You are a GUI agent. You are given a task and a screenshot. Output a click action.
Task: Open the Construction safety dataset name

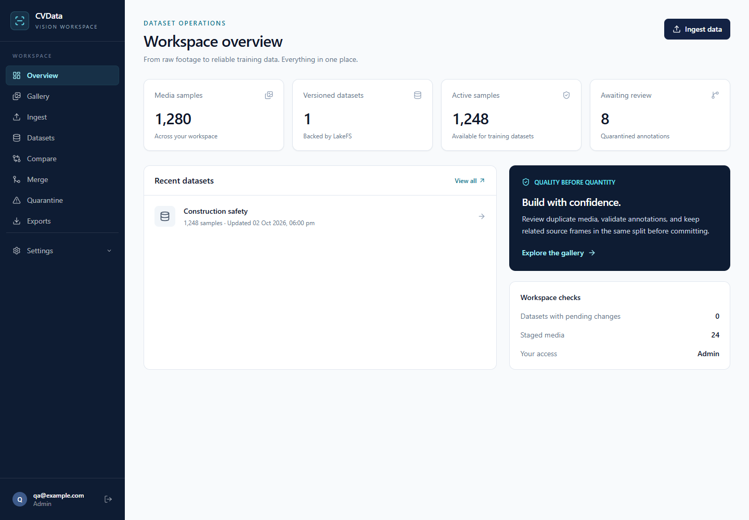click(215, 211)
